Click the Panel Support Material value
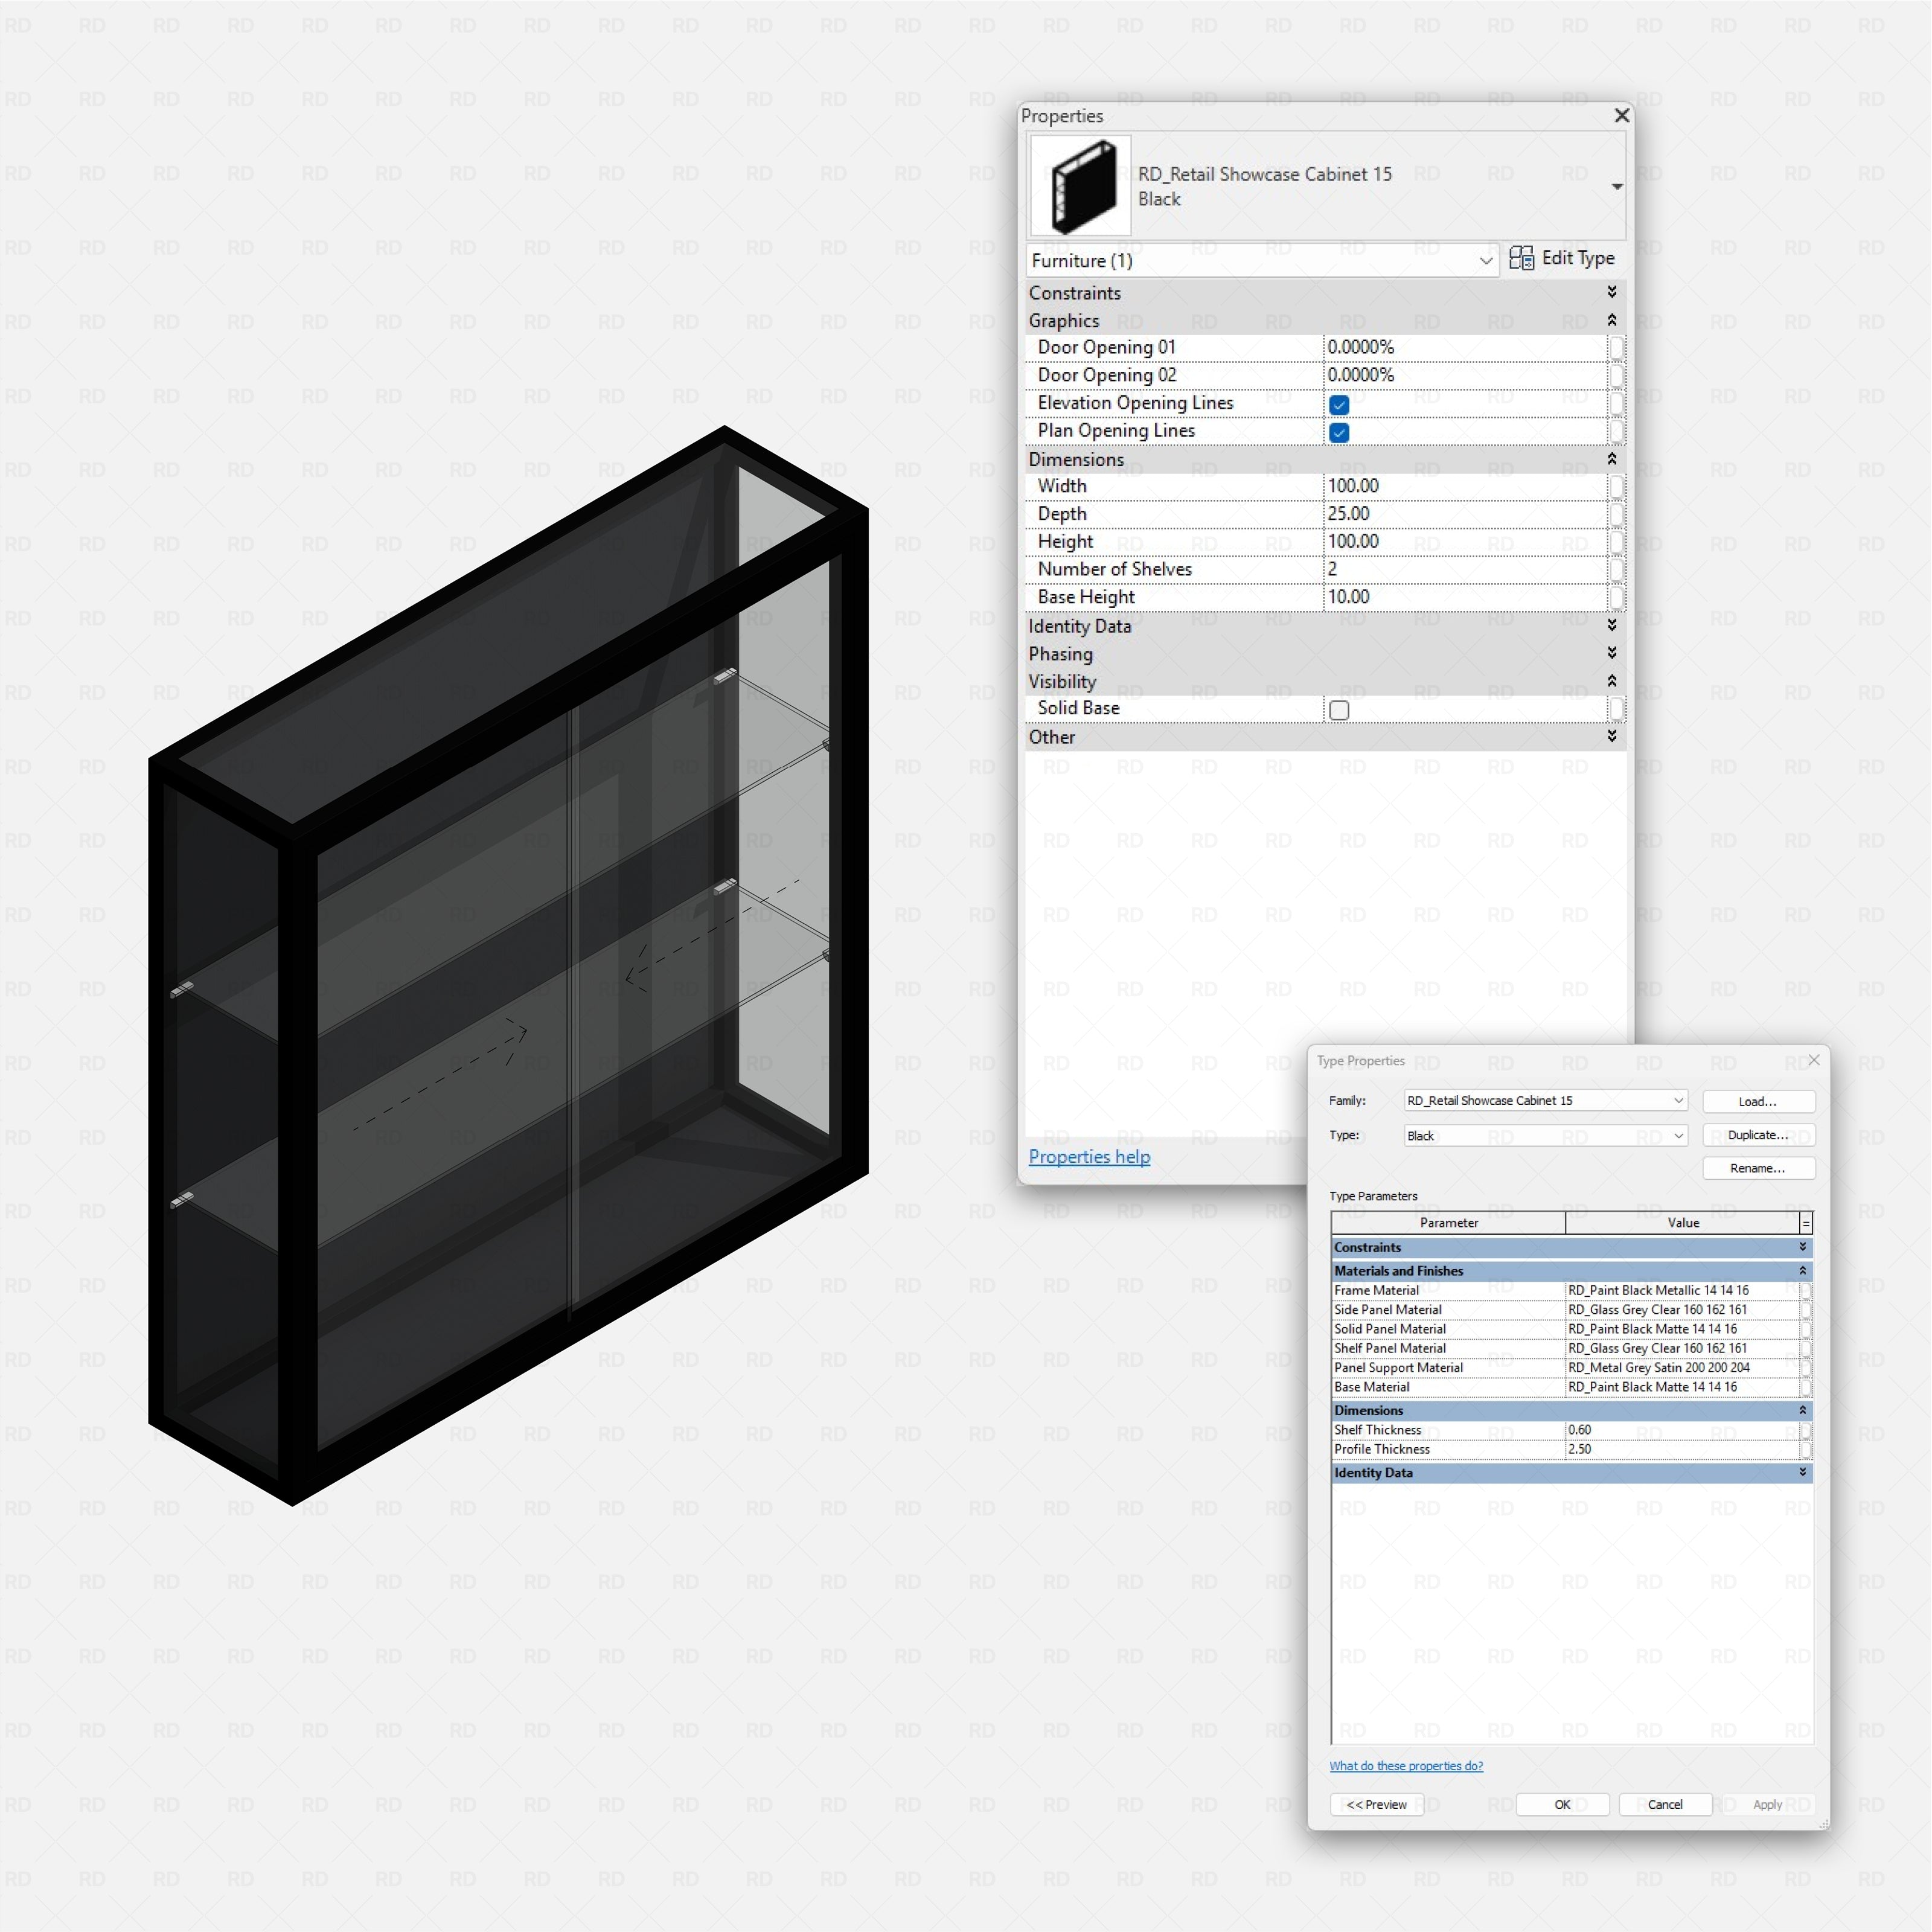Image resolution: width=1932 pixels, height=1932 pixels. click(1682, 1368)
